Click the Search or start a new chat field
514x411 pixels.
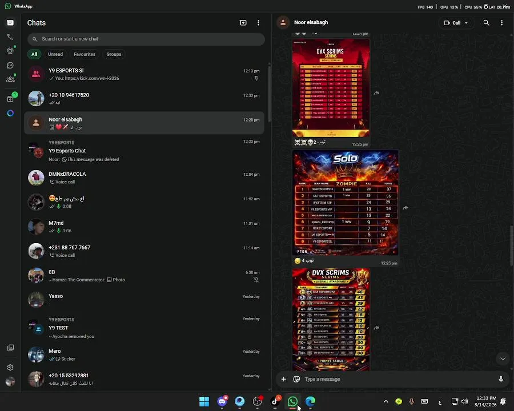(146, 39)
